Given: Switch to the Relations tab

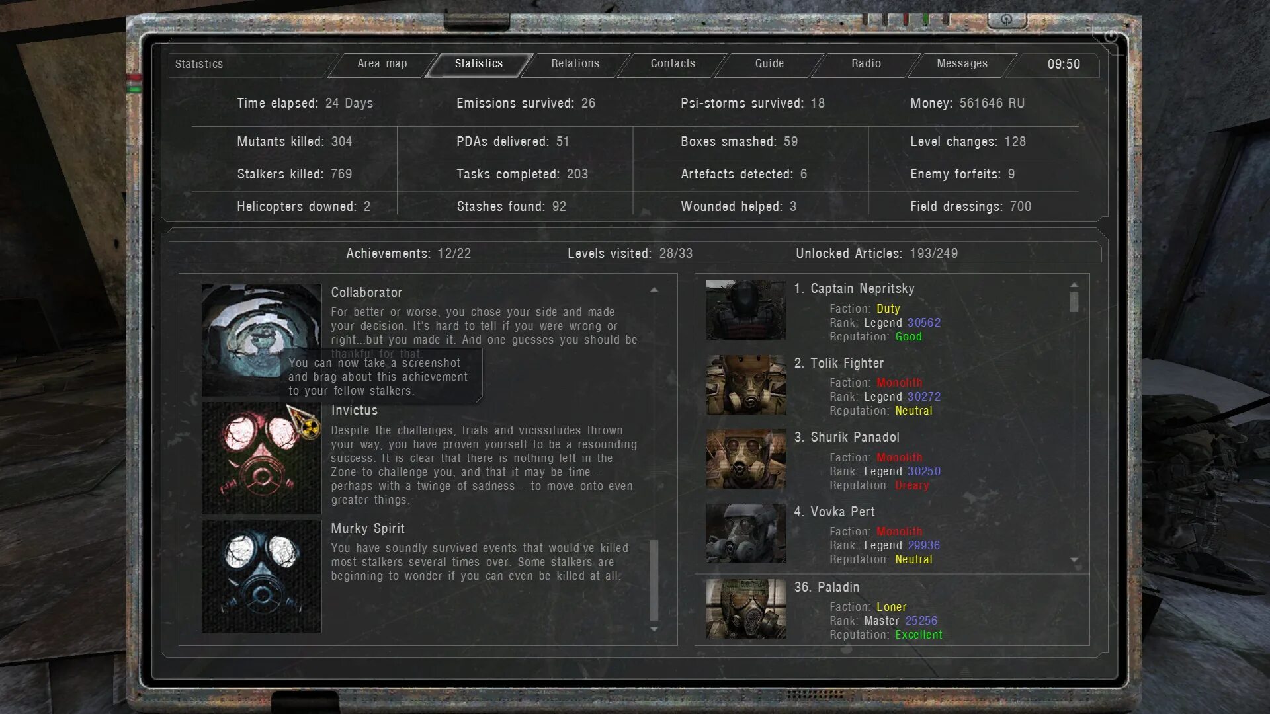Looking at the screenshot, I should tap(575, 64).
